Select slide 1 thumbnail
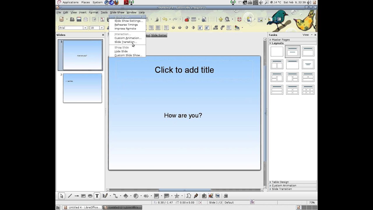 [82, 55]
